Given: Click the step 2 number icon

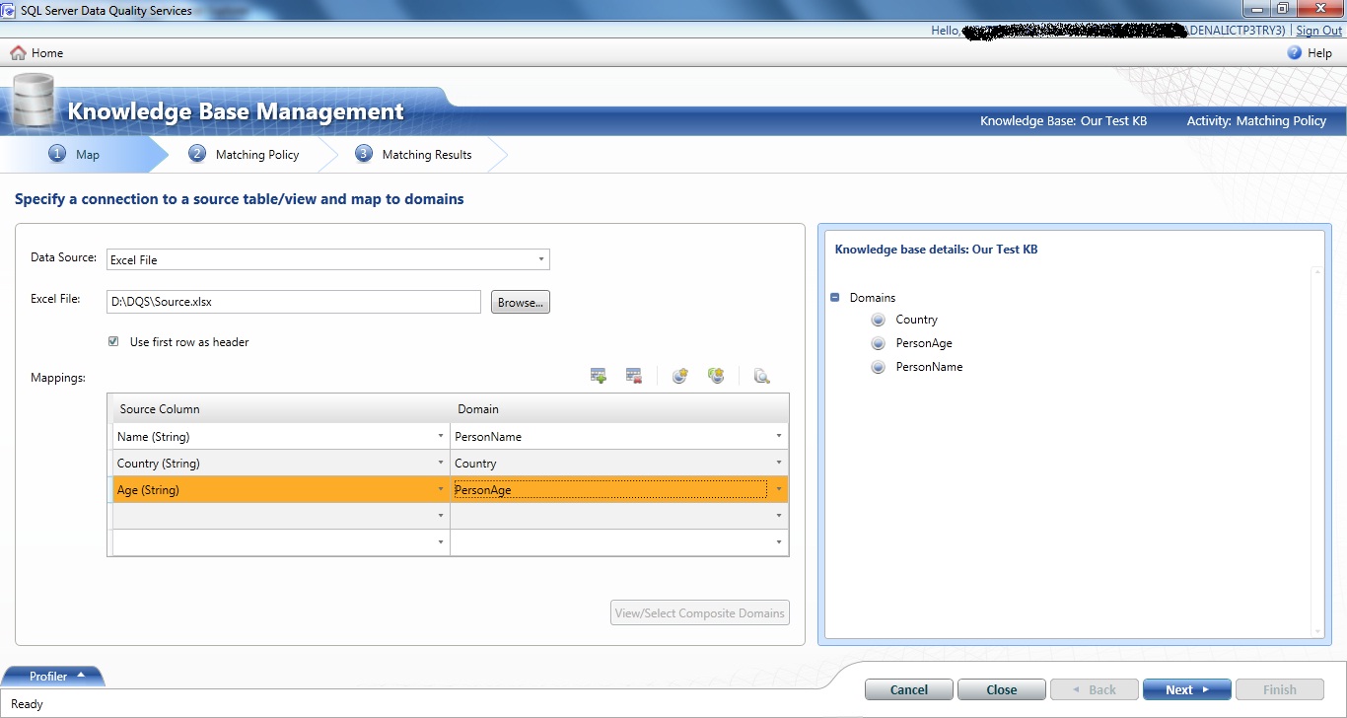Looking at the screenshot, I should [197, 154].
